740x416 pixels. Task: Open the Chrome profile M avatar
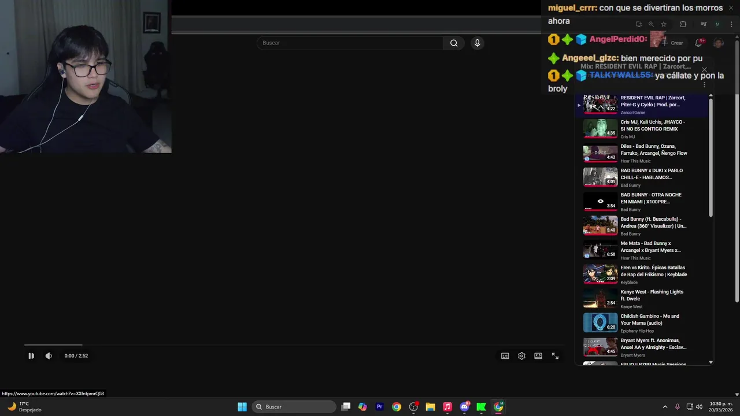[717, 24]
